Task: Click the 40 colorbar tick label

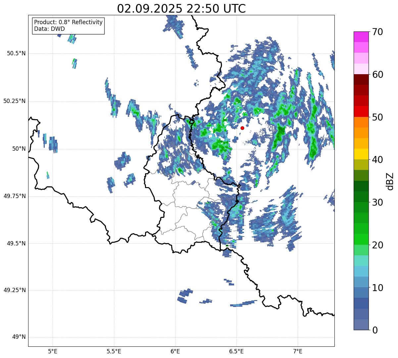Action: click(x=377, y=160)
